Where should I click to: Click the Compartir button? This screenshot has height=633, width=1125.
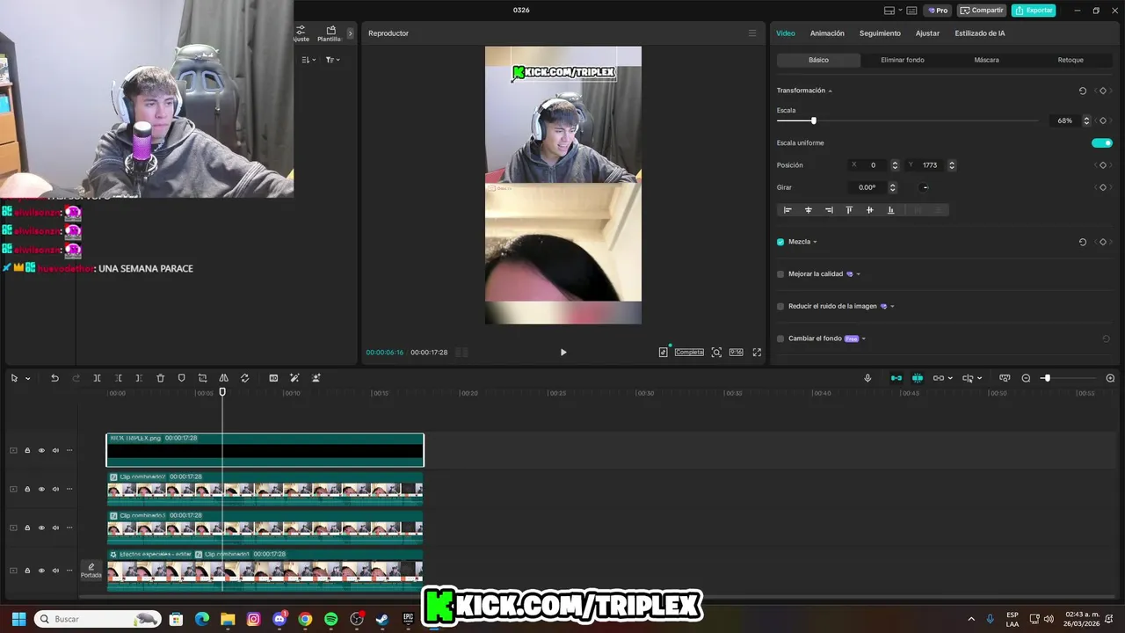coord(982,11)
